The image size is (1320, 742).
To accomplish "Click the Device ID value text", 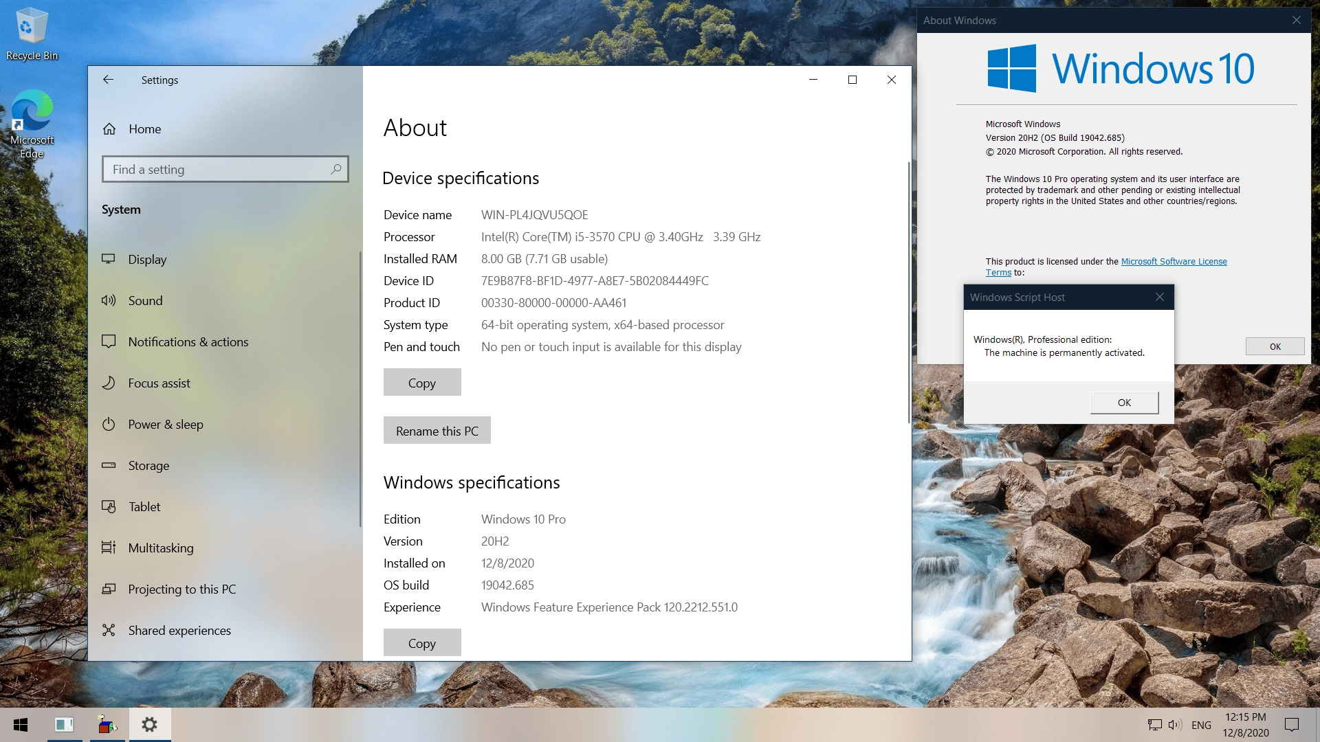I will point(595,281).
